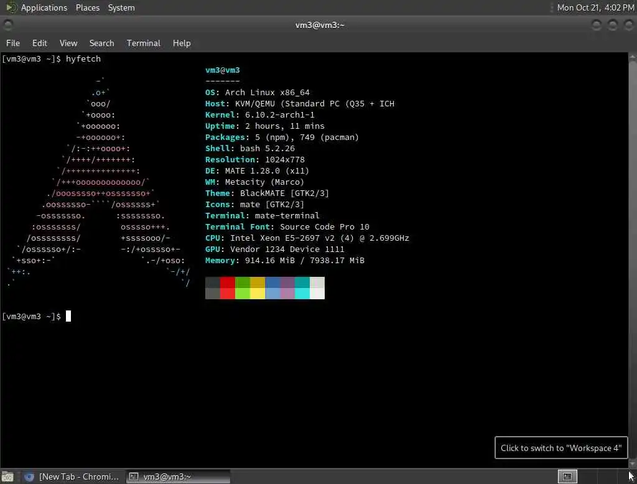Click the bright yellow swatch in bottom palette row

pos(258,294)
